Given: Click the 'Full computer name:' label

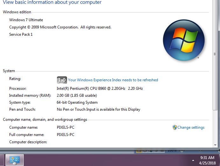Looking at the screenshot, I should [x=27, y=135].
